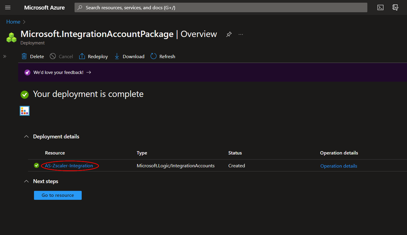Click the Cancel toolbar command

pyautogui.click(x=61, y=56)
